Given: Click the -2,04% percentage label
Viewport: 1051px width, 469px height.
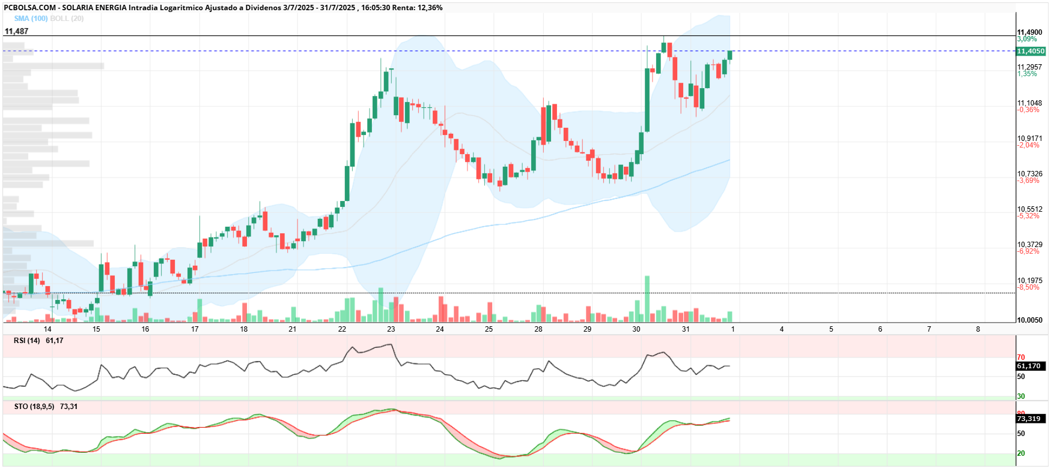Looking at the screenshot, I should coord(1028,145).
